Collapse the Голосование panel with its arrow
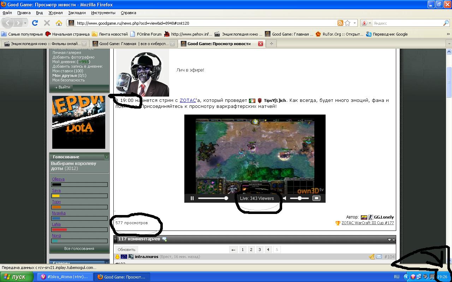 point(106,157)
